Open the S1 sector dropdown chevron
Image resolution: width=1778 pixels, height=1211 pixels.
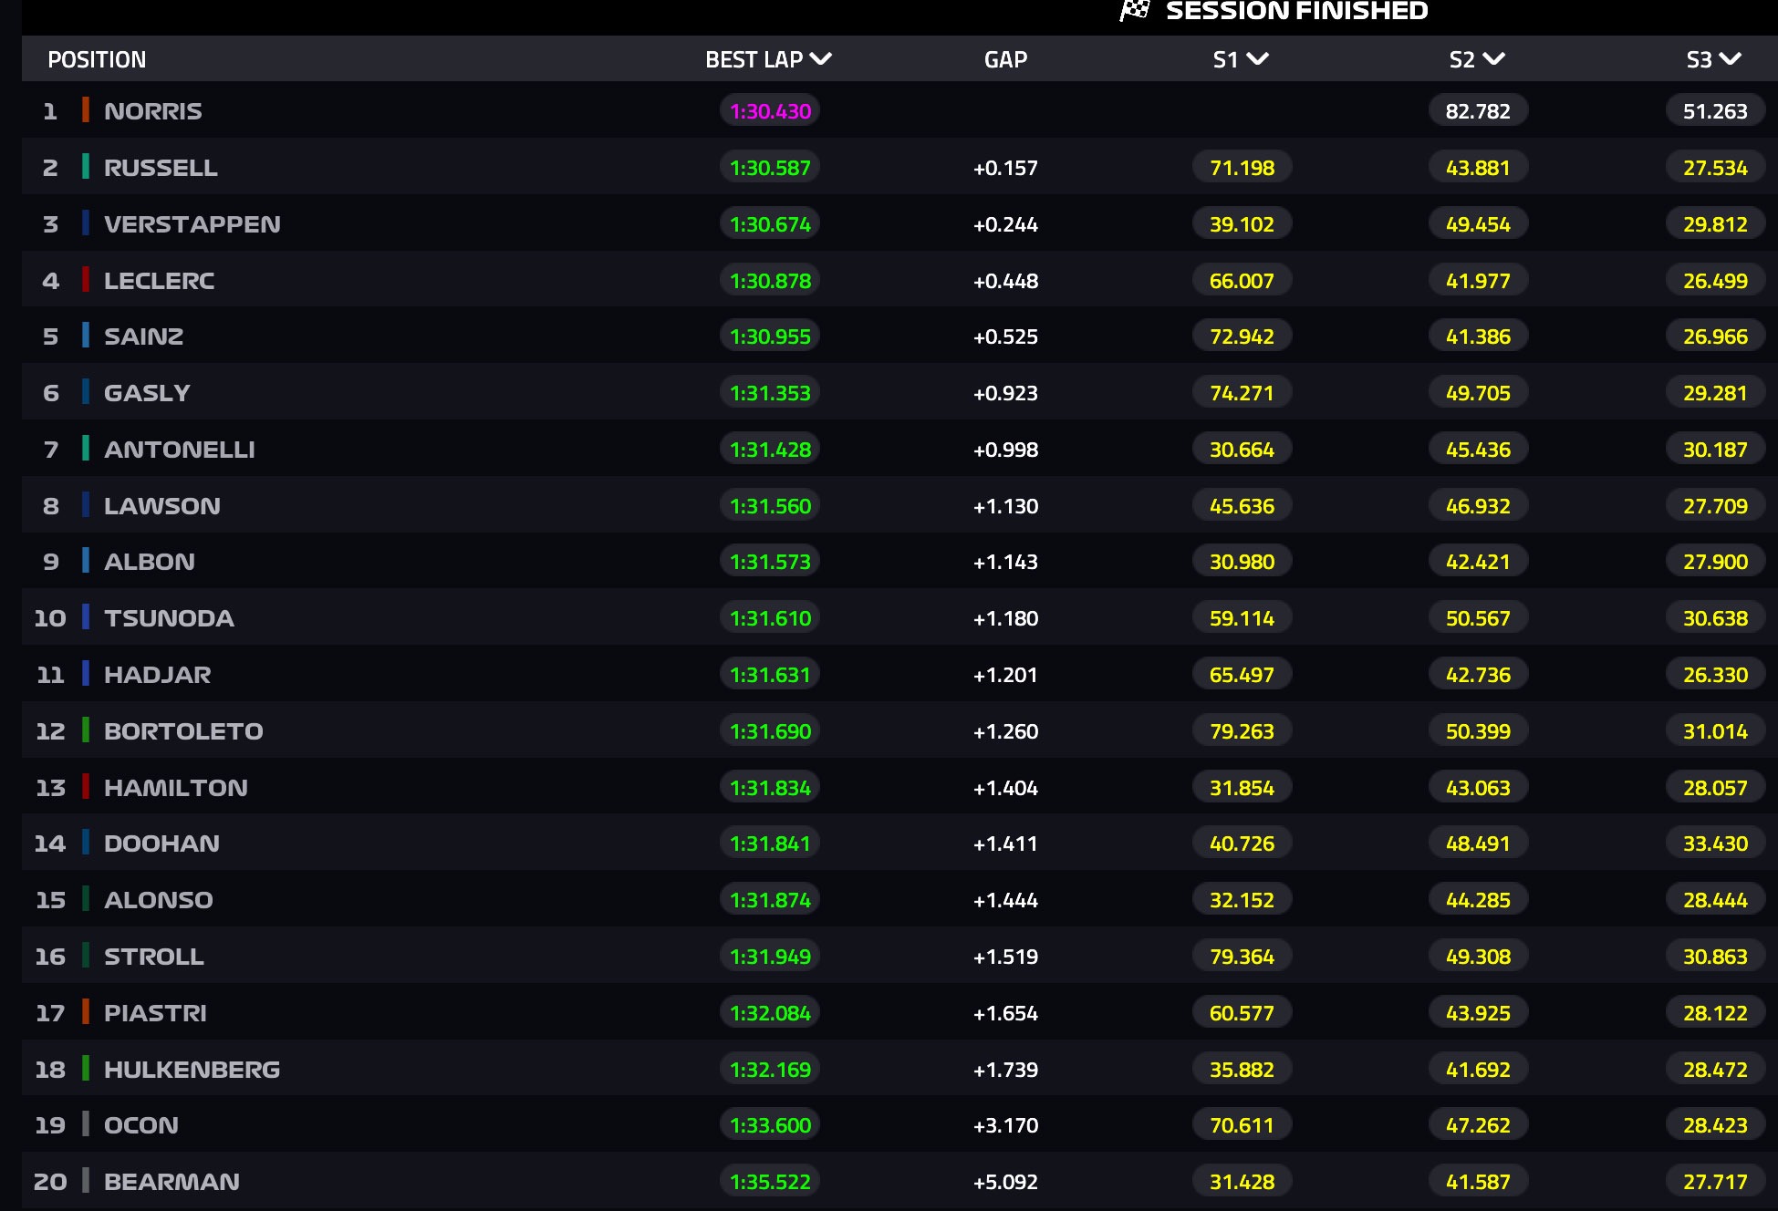tap(1258, 59)
